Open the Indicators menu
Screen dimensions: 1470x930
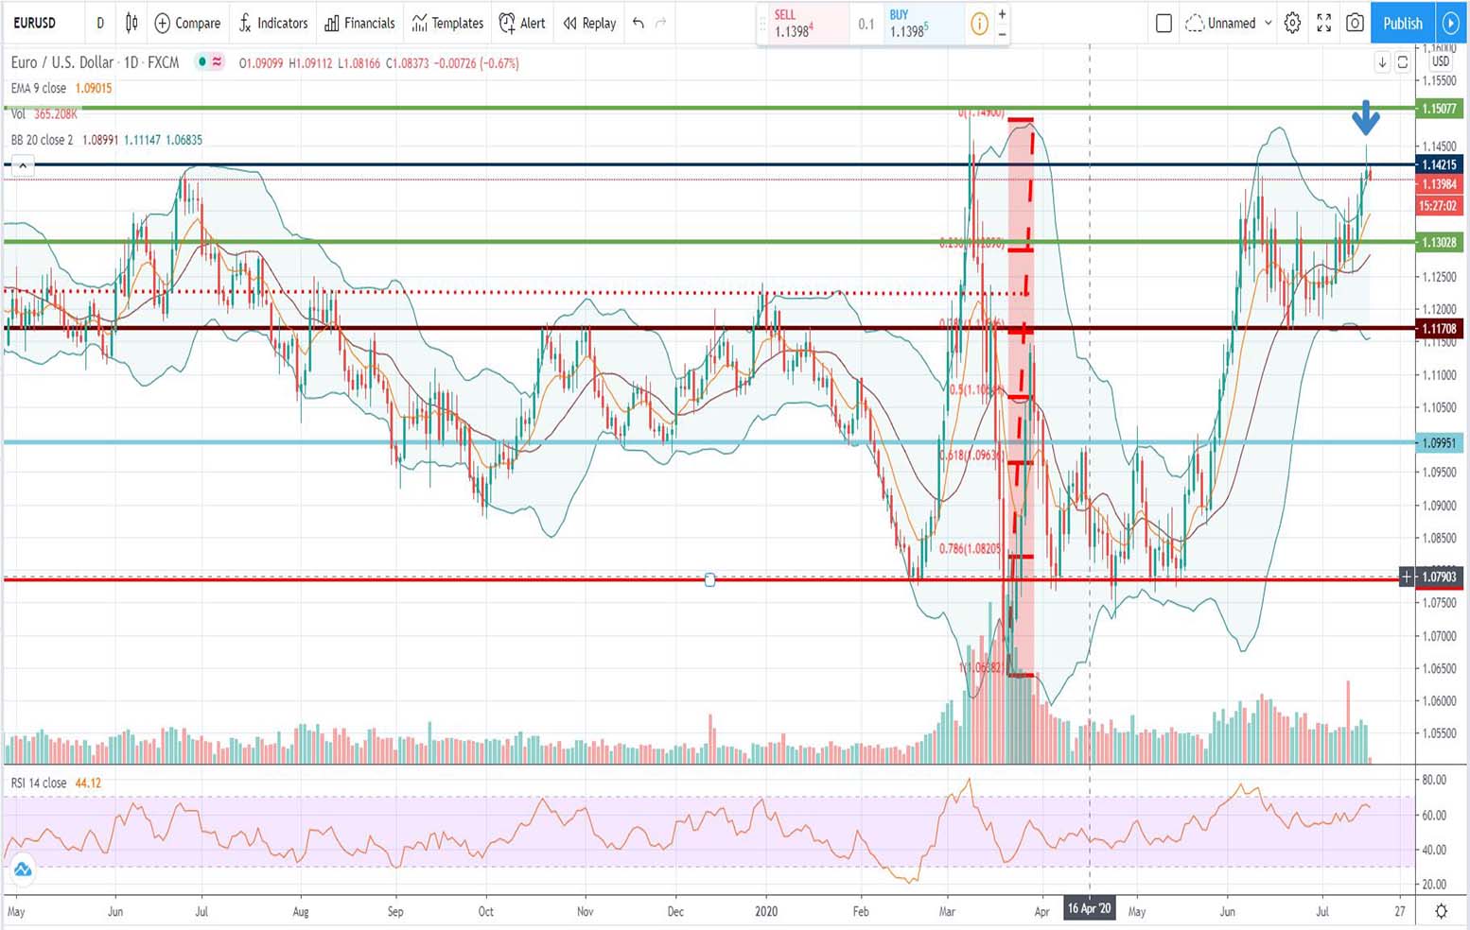(x=273, y=23)
